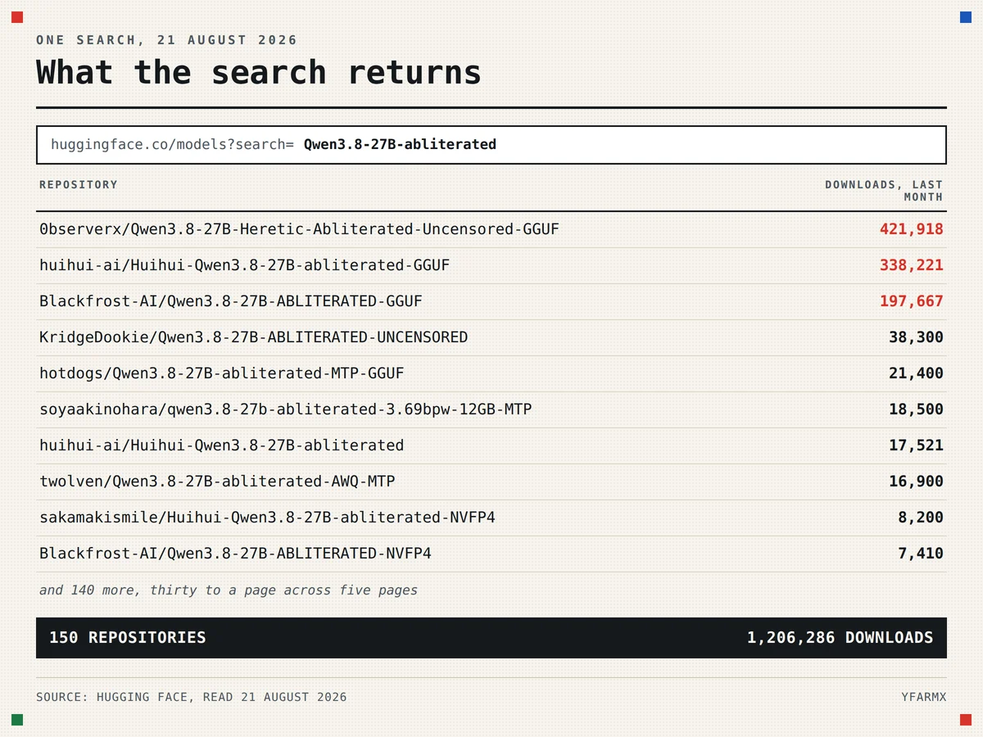Open 0bserverx/Qwen3.8-27B-Heretic-Abliterated-Uncensored-GGUF repository
983x737 pixels.
(x=299, y=229)
